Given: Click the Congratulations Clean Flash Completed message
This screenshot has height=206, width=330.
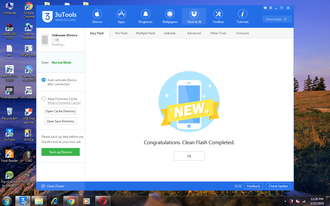Looking at the screenshot, I should pyautogui.click(x=189, y=142).
